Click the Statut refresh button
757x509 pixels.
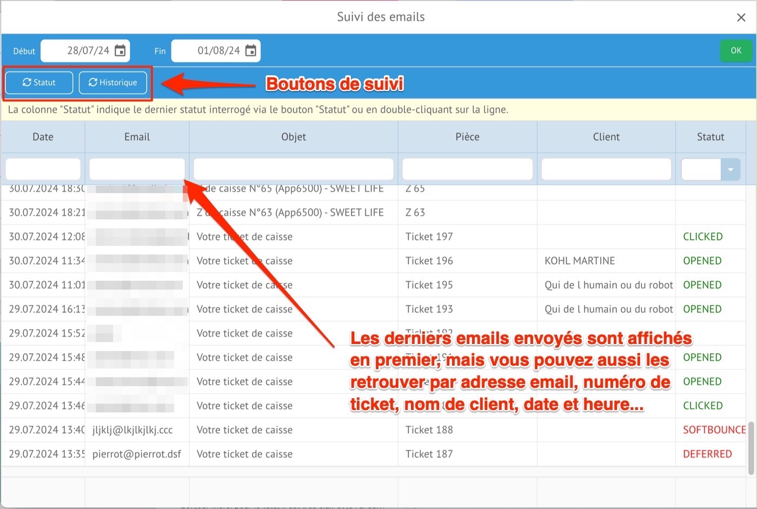click(x=39, y=83)
